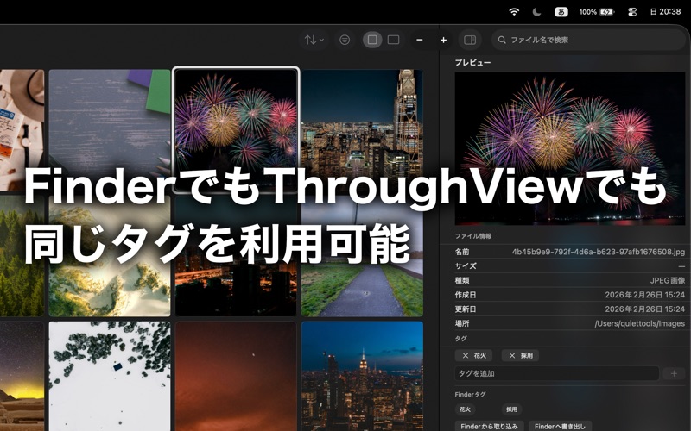Click the Finderから取り込み button

pos(489,426)
